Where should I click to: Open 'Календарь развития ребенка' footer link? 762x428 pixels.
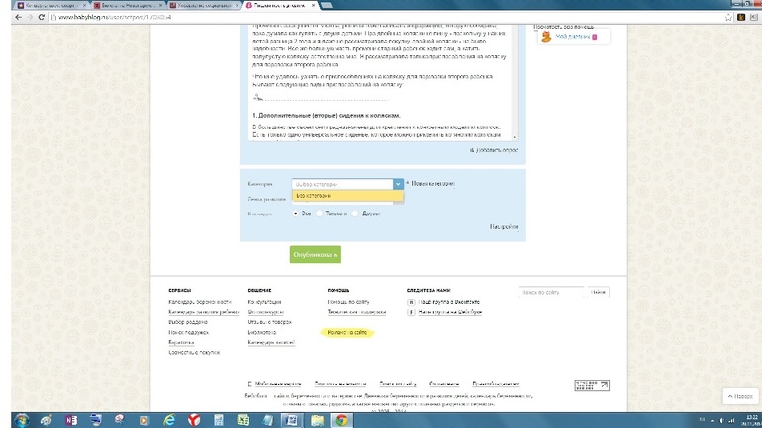(x=204, y=312)
